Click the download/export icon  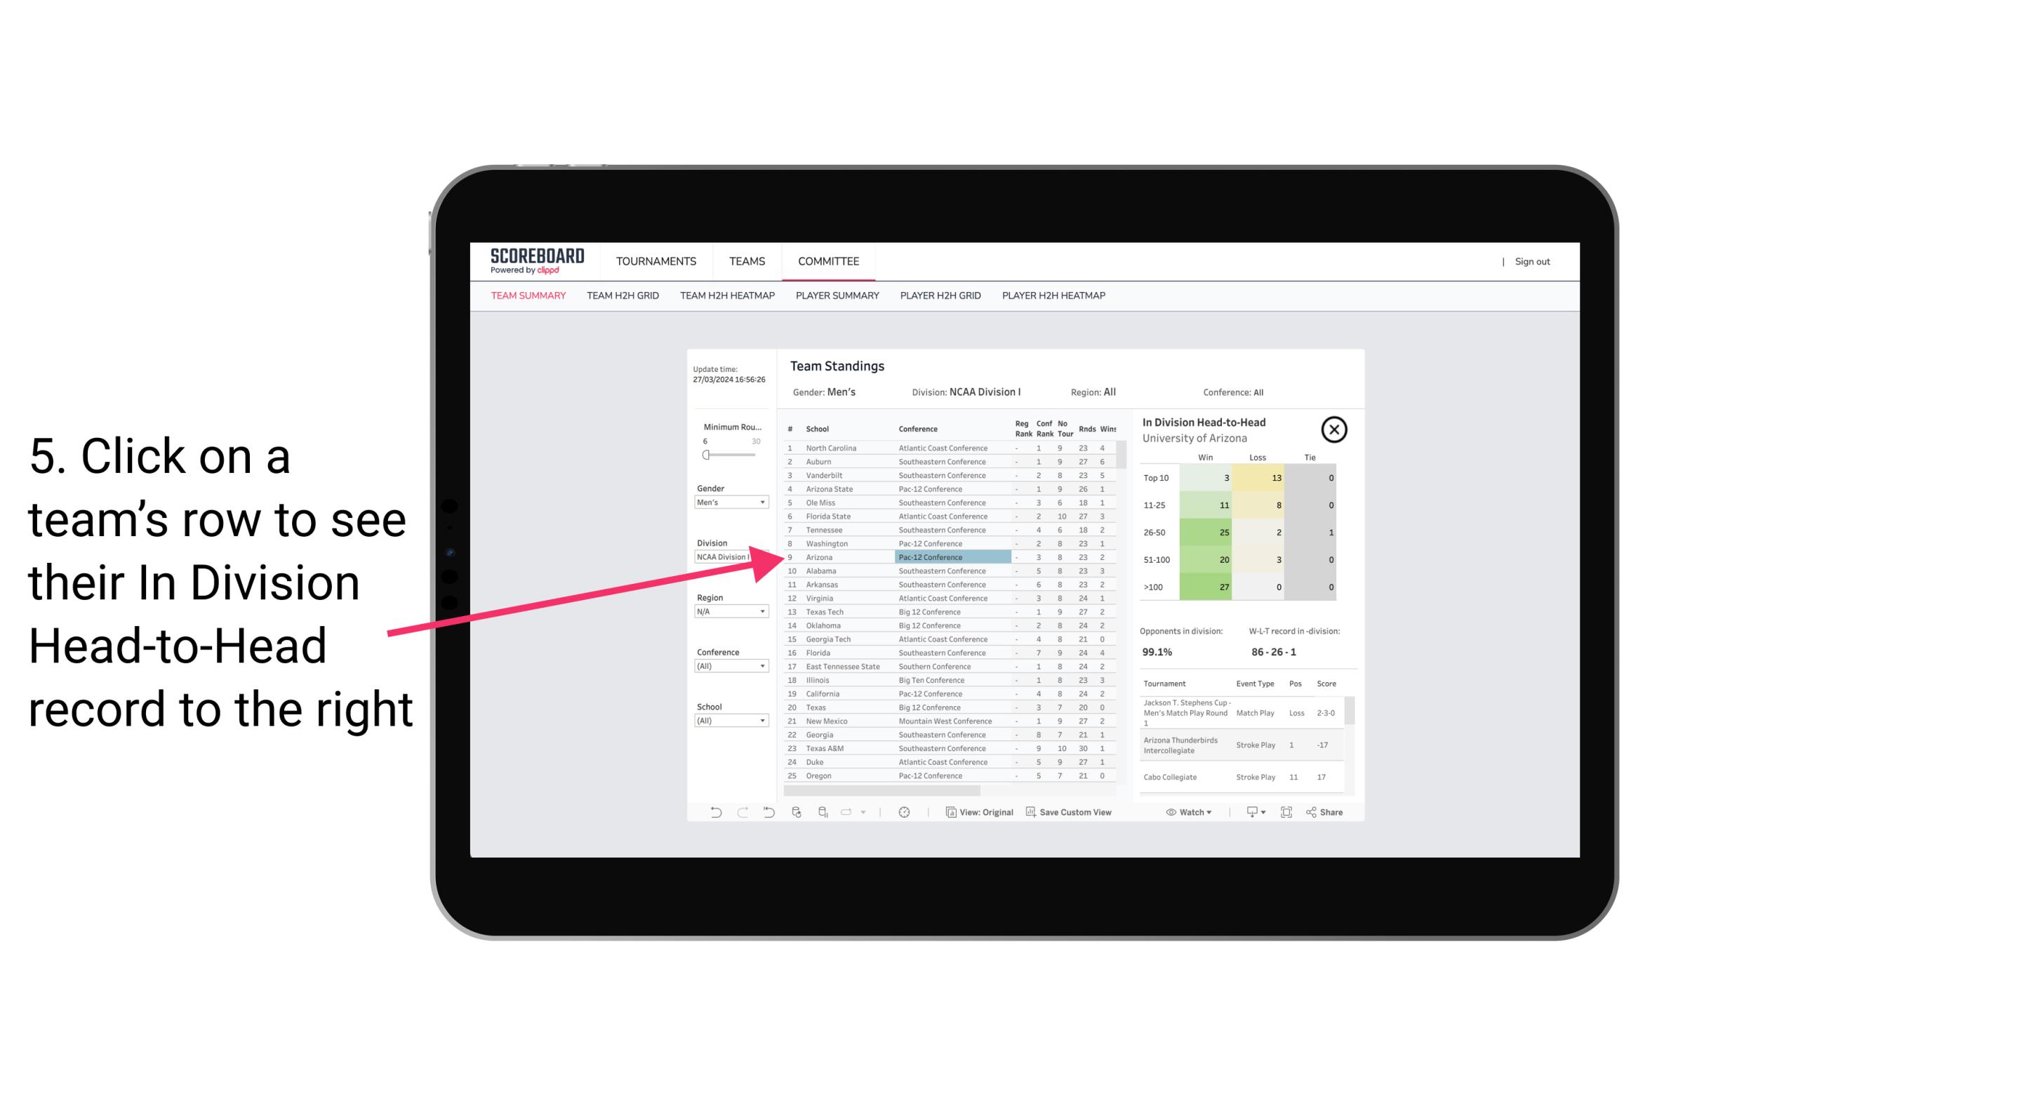click(x=1249, y=812)
